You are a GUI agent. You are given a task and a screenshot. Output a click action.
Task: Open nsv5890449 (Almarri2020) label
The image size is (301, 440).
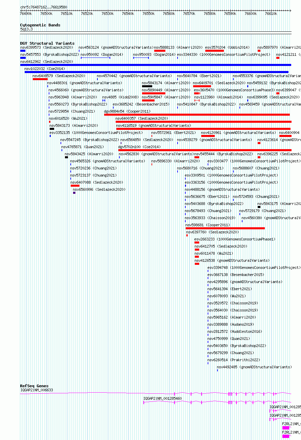coord(166,90)
